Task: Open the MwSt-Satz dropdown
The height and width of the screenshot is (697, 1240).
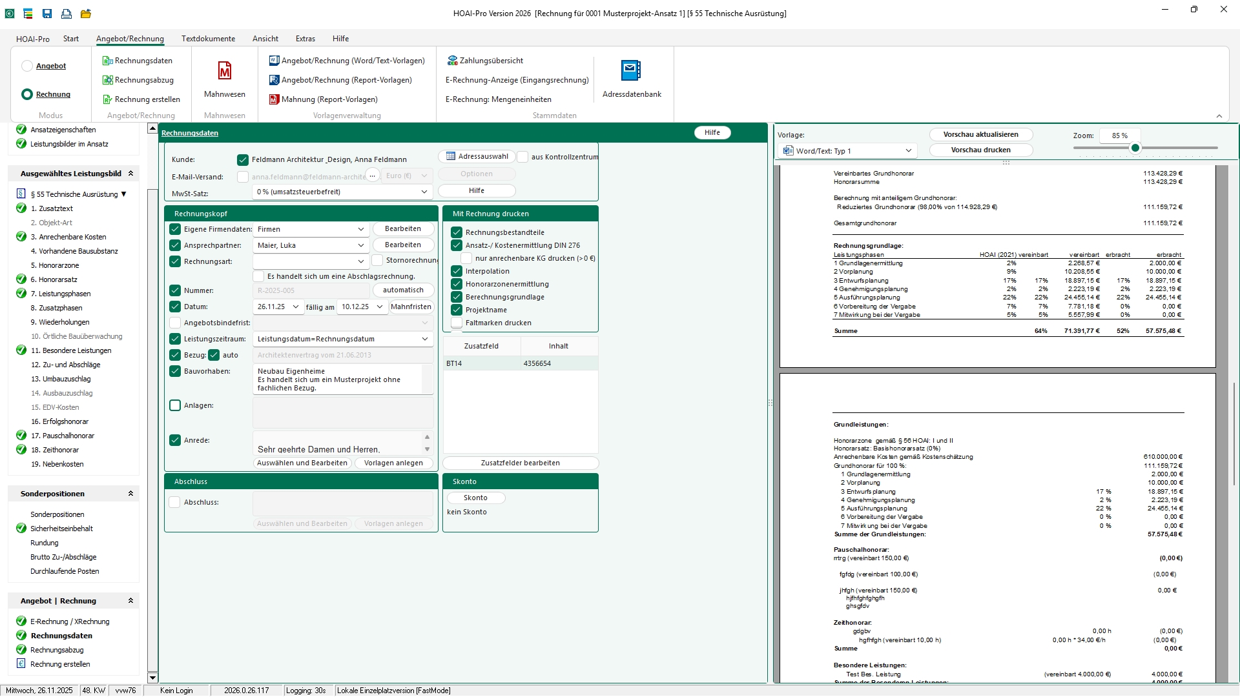Action: click(424, 192)
